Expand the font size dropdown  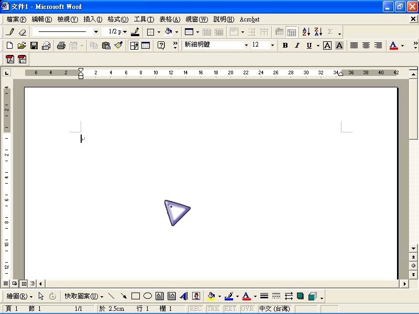(272, 46)
